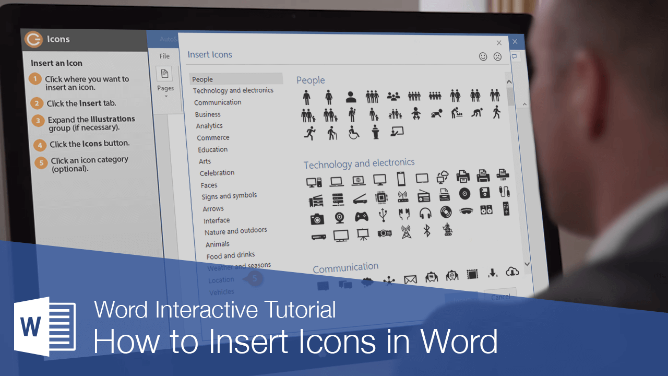Select the wheelchair icon under People
The image size is (668, 376).
point(353,132)
